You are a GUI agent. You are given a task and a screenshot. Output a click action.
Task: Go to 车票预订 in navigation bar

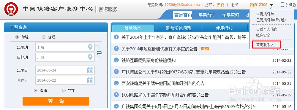[207, 15]
